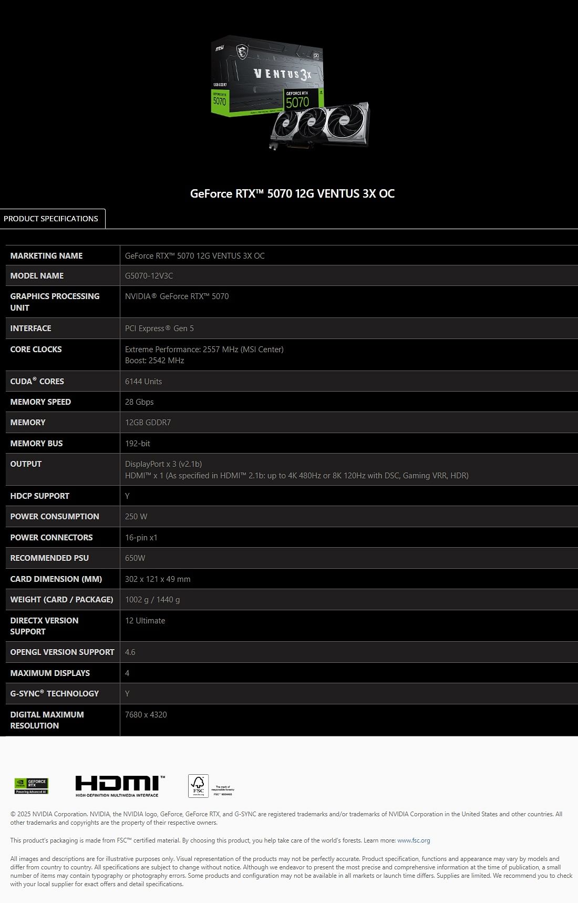This screenshot has width=578, height=903.
Task: Click the GeForce RTX Powering Advanced AI badge
Action: coord(32,786)
